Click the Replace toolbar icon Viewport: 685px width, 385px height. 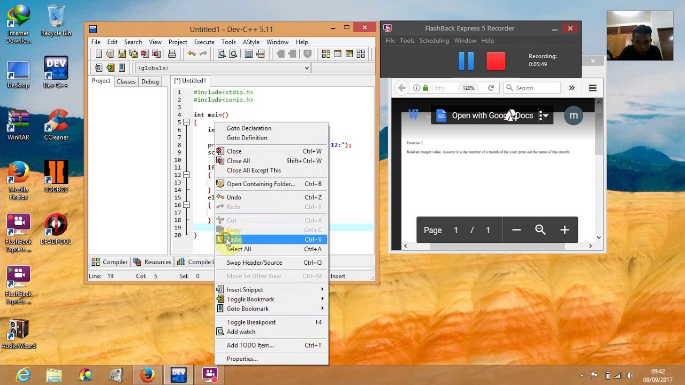(x=233, y=53)
